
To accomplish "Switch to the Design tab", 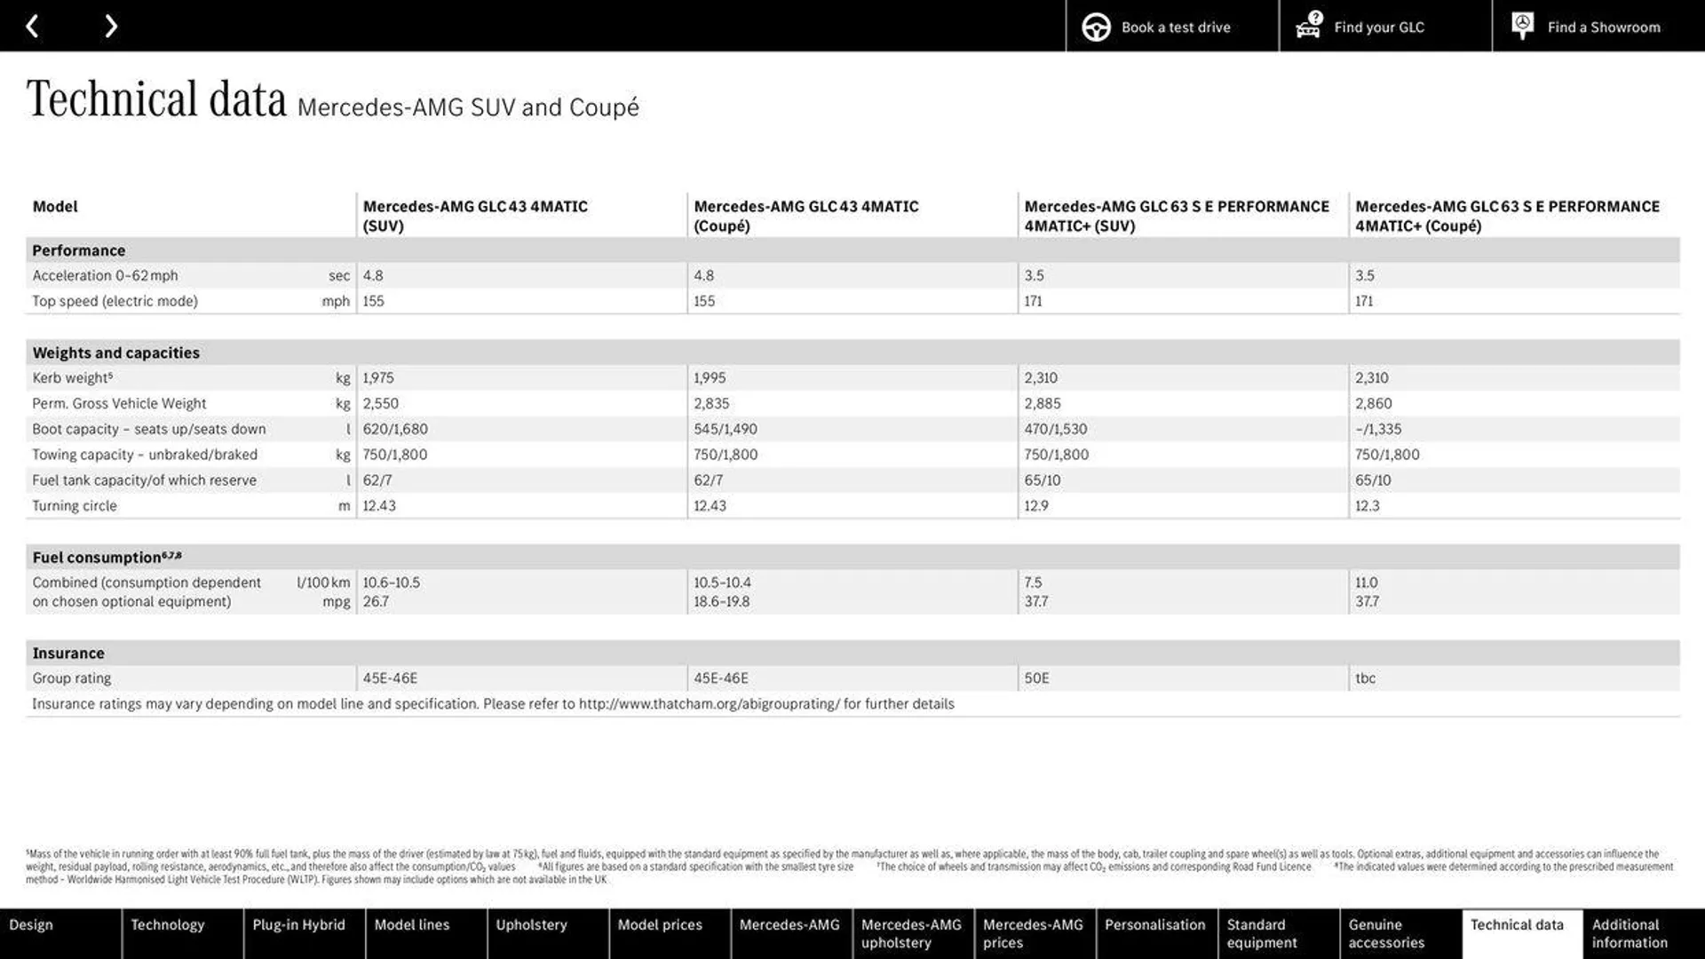I will pyautogui.click(x=60, y=933).
